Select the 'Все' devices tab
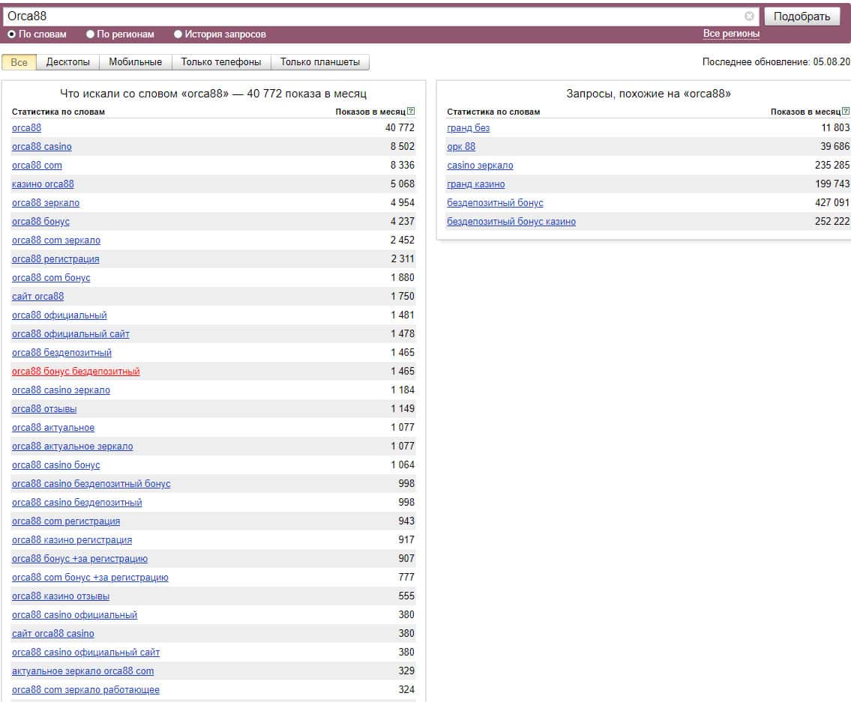Viewport: 851px width, 702px height. coord(19,62)
